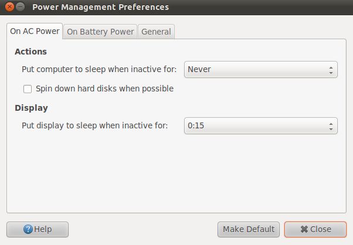Click the 'Put computer to sleep' label
The image size is (353, 245).
pos(99,70)
